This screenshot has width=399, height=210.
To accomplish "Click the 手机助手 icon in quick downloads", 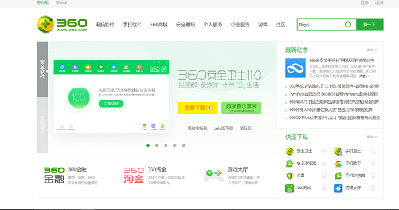I will (338, 163).
